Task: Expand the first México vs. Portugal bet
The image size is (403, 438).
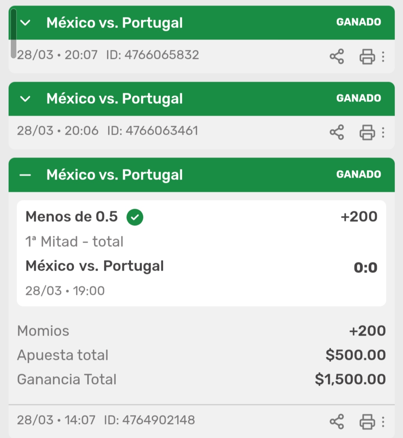Action: click(x=25, y=23)
